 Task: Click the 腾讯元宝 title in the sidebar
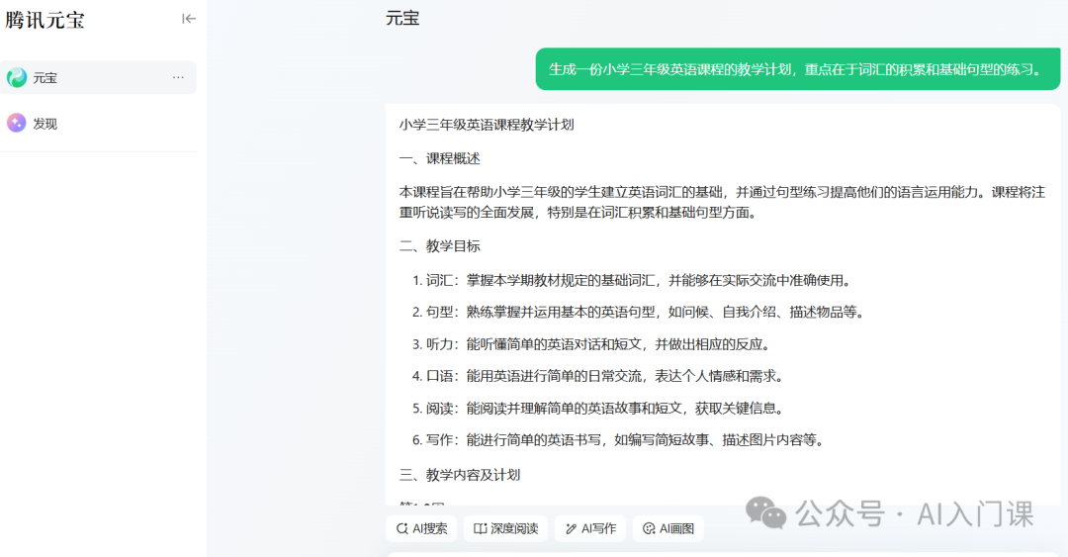coord(44,20)
